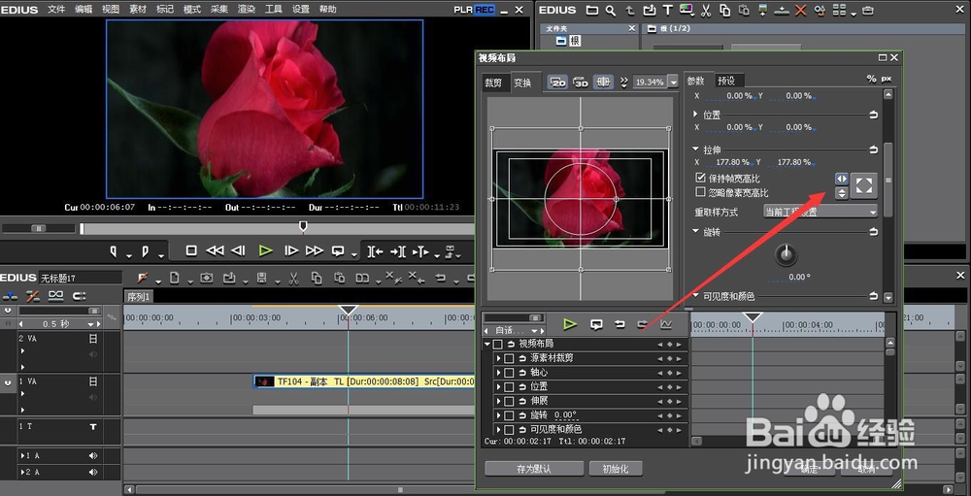Check 忽略像素宽高比 checkbox
971x496 pixels.
(x=700, y=192)
